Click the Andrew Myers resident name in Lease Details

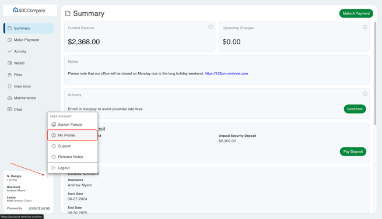click(80, 185)
